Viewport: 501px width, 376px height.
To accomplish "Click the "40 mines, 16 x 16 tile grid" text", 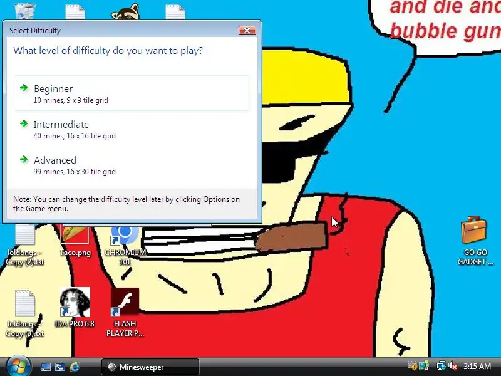I will coord(75,136).
